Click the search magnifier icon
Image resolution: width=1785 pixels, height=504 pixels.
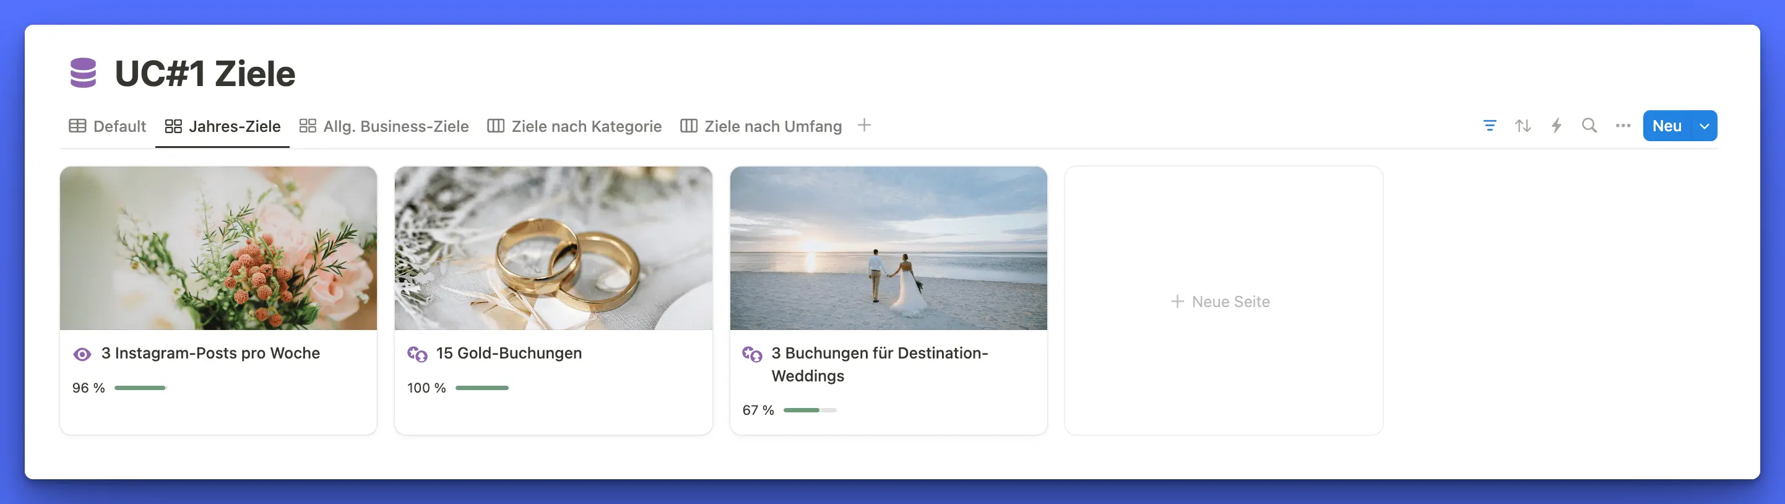[1589, 126]
